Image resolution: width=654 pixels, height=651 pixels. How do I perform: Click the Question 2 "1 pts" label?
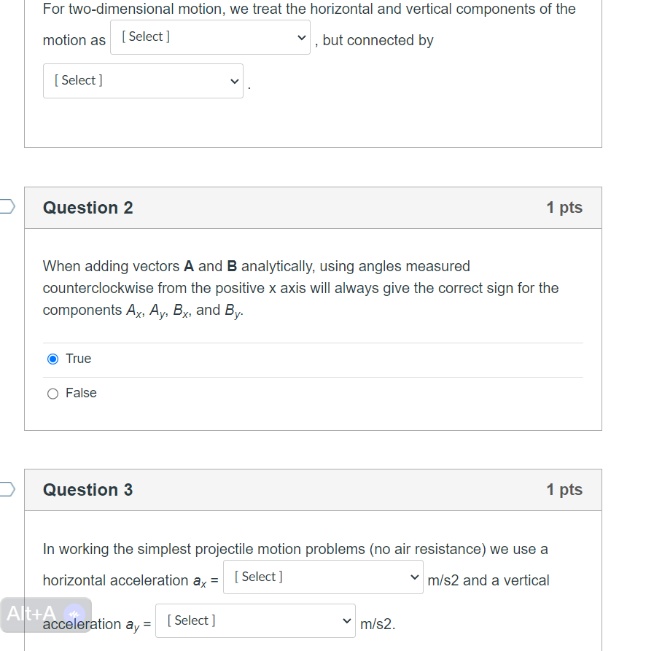tap(564, 208)
